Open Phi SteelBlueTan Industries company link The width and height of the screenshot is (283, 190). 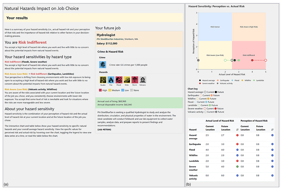click(110, 39)
